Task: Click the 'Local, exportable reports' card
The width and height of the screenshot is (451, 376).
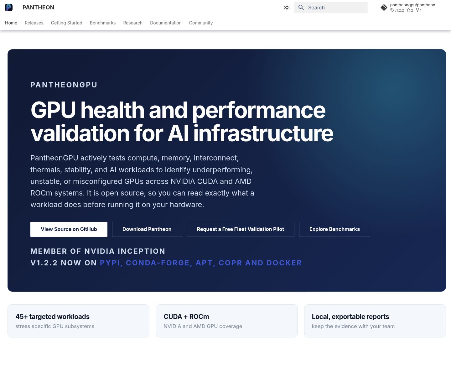Action: (375, 321)
